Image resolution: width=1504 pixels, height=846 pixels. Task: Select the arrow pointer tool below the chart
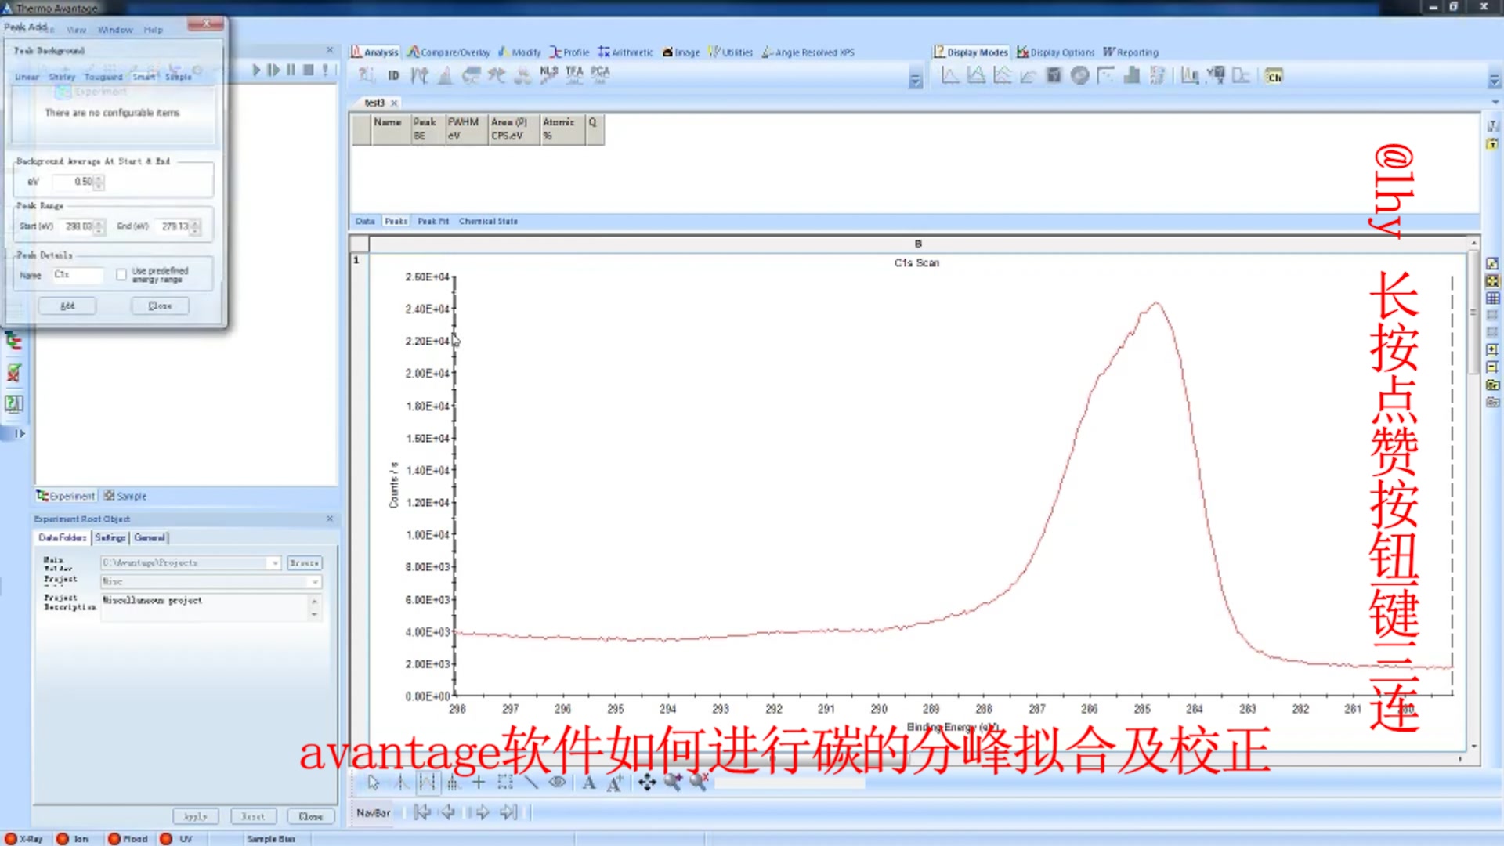[x=373, y=782]
